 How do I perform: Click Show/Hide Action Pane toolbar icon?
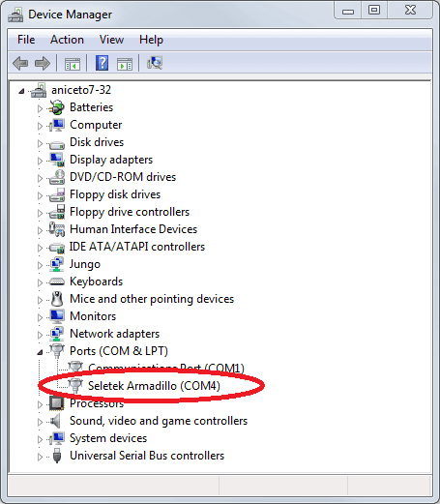tap(125, 64)
